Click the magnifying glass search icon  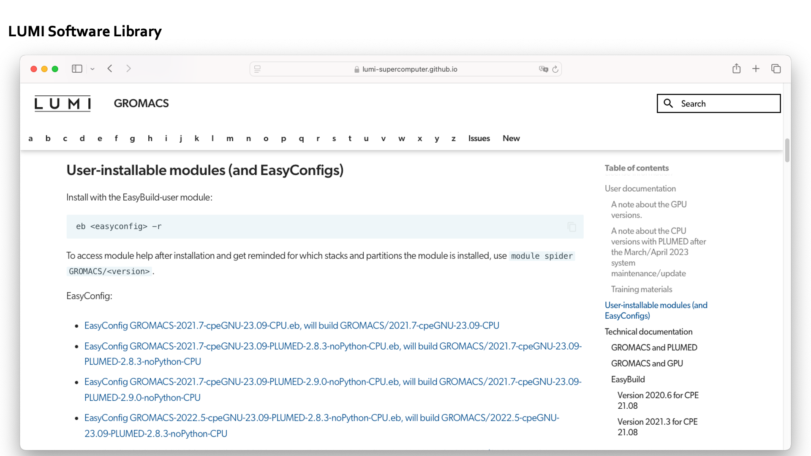click(x=668, y=103)
